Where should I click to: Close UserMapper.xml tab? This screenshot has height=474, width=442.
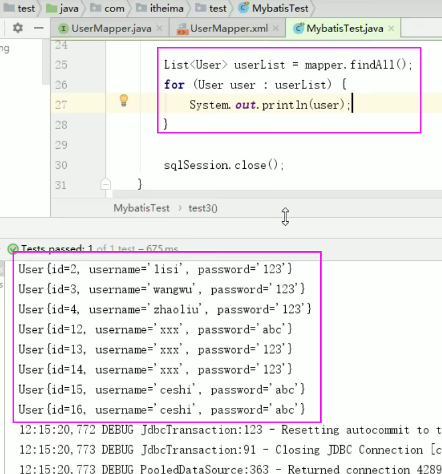point(275,29)
